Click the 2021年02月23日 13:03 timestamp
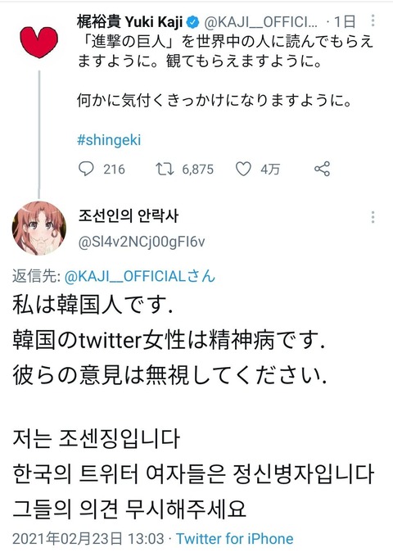The image size is (393, 557). pyautogui.click(x=88, y=538)
